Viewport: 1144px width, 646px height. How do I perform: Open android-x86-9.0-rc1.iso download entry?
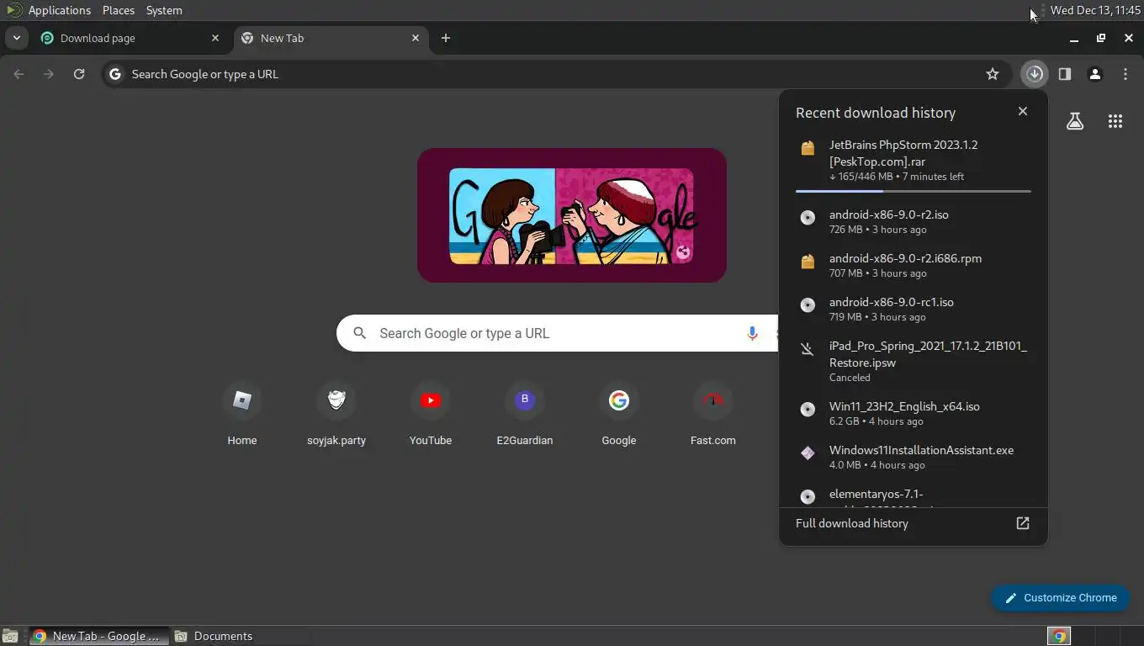click(x=914, y=309)
